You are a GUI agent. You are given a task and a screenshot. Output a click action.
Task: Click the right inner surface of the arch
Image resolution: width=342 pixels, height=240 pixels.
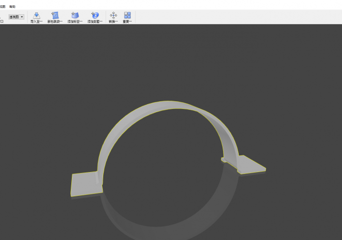tap(227, 138)
